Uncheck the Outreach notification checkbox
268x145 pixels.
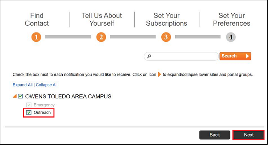29,112
